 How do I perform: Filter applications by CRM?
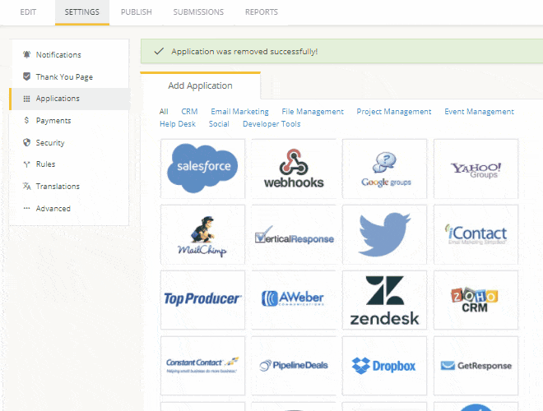189,112
